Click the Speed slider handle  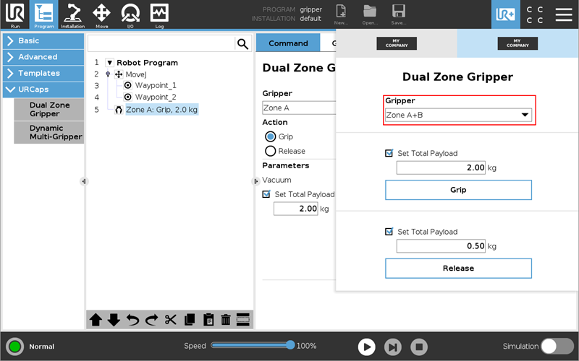click(290, 345)
